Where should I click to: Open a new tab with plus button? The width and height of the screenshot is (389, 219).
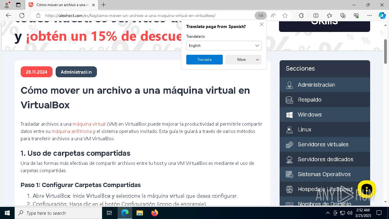pyautogui.click(x=104, y=5)
